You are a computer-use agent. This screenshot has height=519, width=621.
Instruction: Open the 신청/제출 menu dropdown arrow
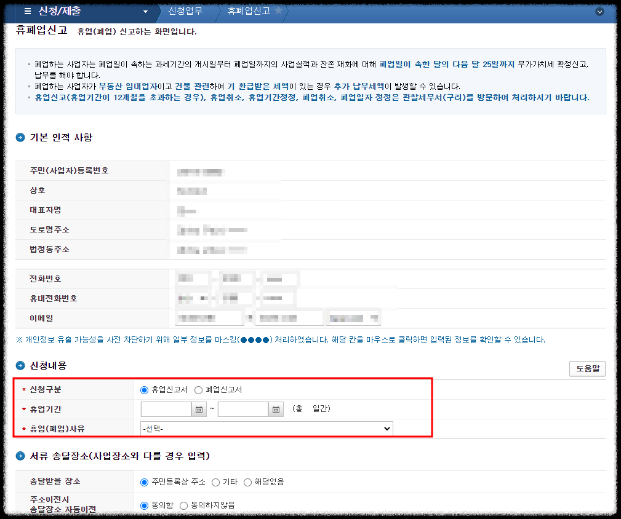click(x=145, y=10)
